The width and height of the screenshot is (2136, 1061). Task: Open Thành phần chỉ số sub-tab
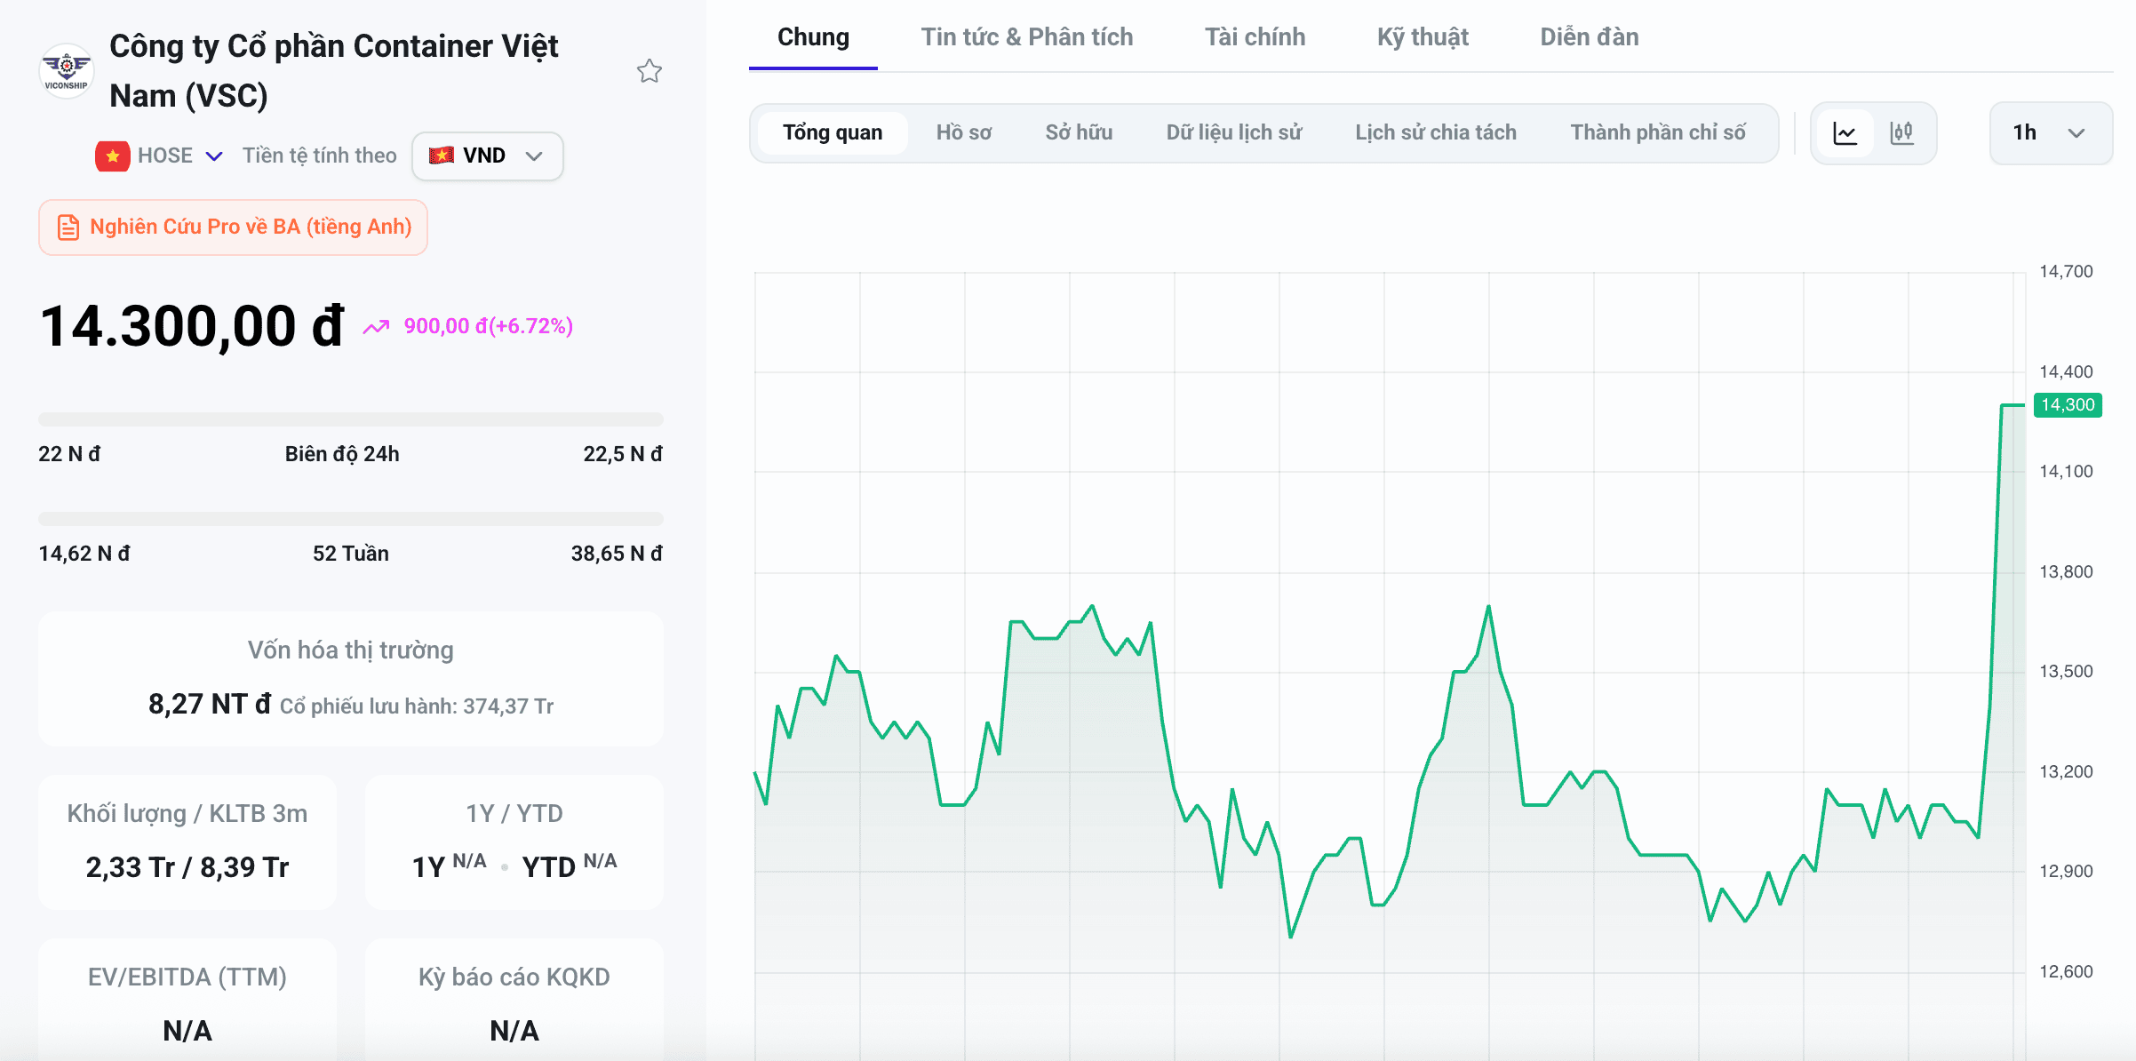[x=1658, y=133]
